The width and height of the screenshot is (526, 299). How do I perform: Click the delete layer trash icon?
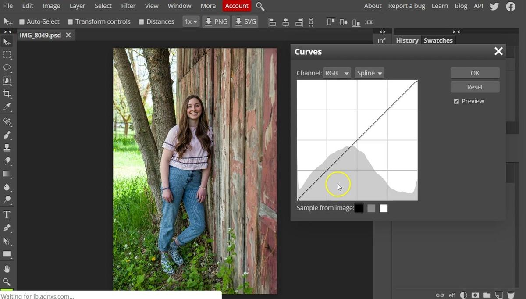pyautogui.click(x=511, y=295)
